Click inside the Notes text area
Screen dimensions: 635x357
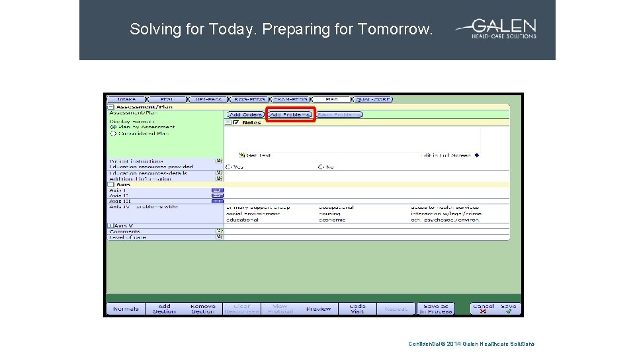tap(353, 139)
